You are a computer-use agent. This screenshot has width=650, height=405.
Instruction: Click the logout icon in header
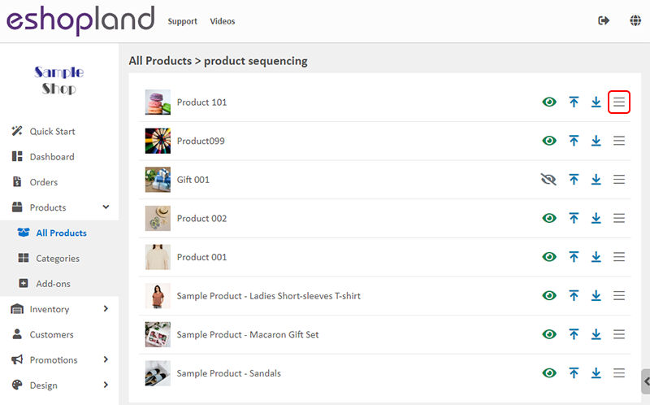604,20
